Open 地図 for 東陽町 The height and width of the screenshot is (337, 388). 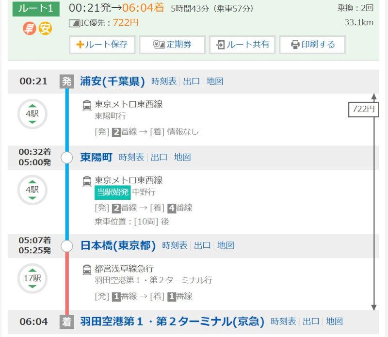(182, 158)
